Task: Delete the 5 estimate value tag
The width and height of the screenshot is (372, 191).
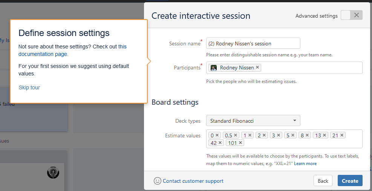Action: [293, 135]
